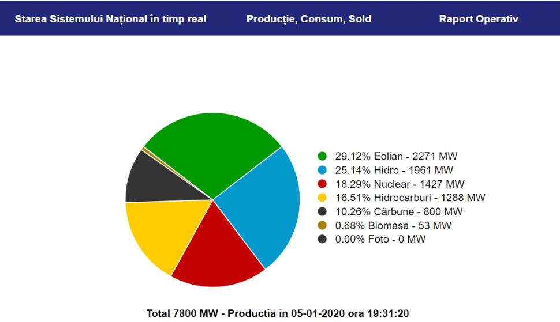
Task: Click the yellow Hidrocarburi legend dot
Action: click(322, 198)
